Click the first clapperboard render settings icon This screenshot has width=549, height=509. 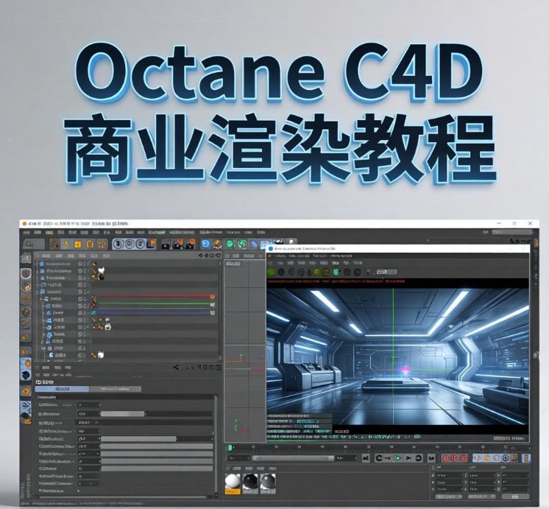[x=166, y=244]
